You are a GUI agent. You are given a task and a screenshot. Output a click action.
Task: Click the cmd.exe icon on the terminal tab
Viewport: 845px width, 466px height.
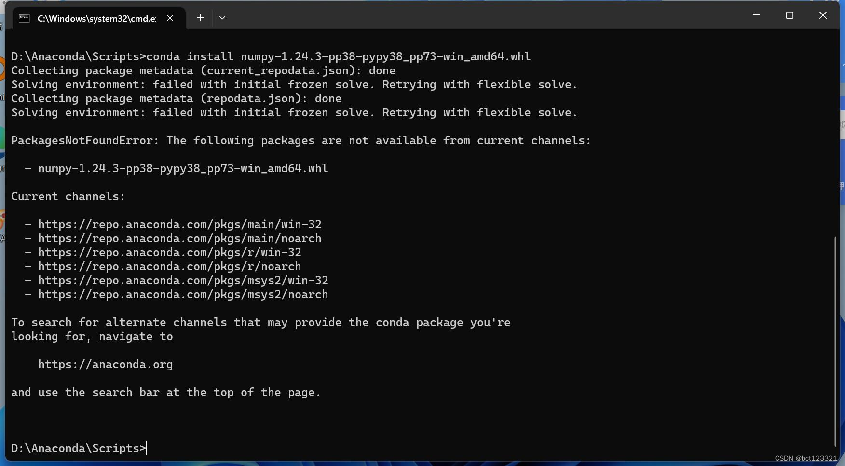(x=23, y=18)
